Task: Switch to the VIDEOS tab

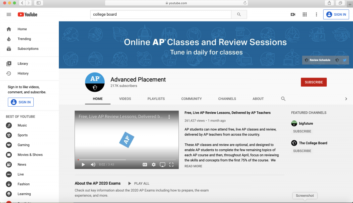Action: click(125, 99)
